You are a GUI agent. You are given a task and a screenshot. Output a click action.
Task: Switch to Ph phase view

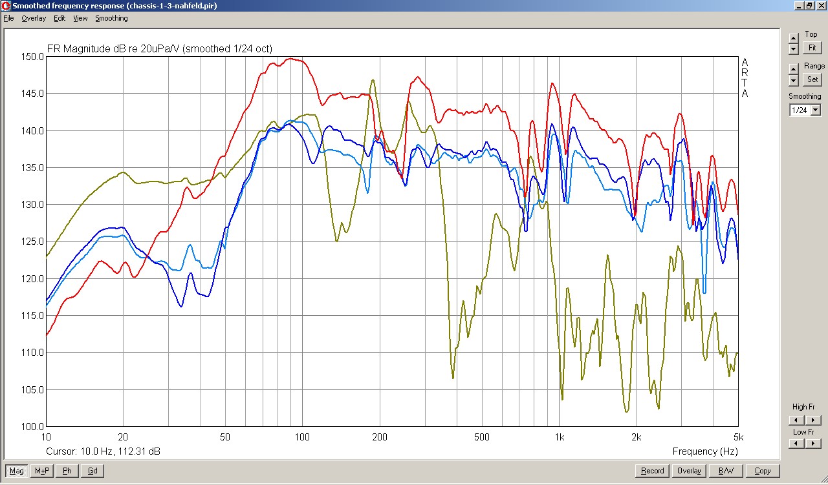(x=67, y=471)
